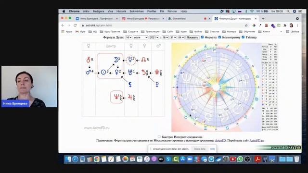Click the Показать button
Image resolution: width=308 pixels, height=173 pixels.
click(x=192, y=37)
